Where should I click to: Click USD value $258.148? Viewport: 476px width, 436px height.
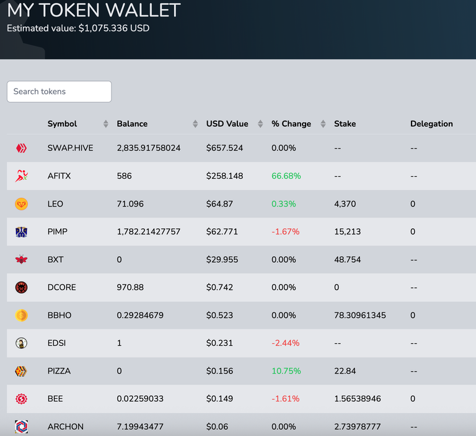coord(224,176)
